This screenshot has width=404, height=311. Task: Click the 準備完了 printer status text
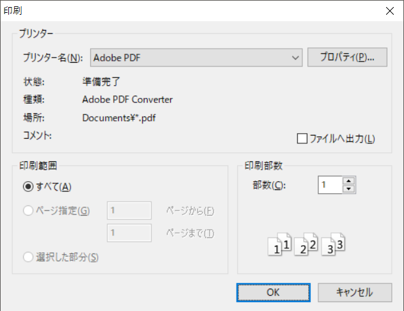pos(101,81)
